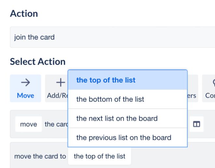Viewport: 215px width, 168px height.
Task: Click the partially visible icon above Co
Action: pos(214,83)
